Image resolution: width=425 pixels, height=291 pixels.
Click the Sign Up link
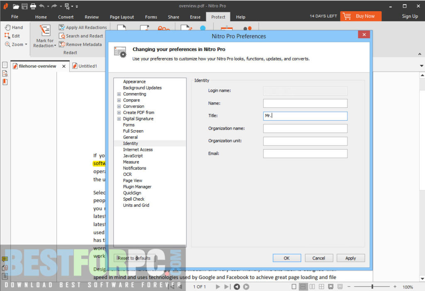pyautogui.click(x=410, y=16)
